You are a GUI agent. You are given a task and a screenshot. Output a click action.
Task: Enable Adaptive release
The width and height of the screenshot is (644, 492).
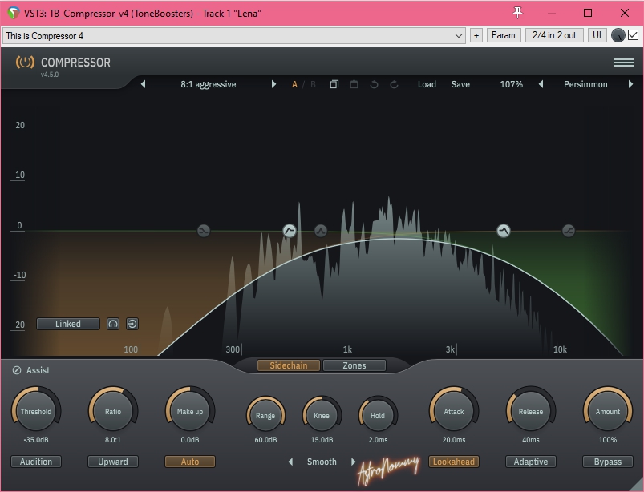531,462
